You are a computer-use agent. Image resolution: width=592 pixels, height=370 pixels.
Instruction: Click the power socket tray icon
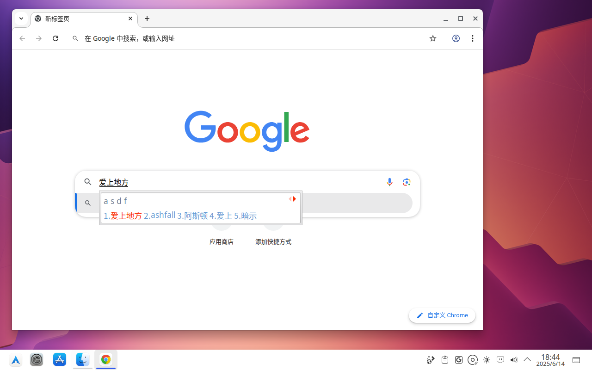tap(500, 360)
